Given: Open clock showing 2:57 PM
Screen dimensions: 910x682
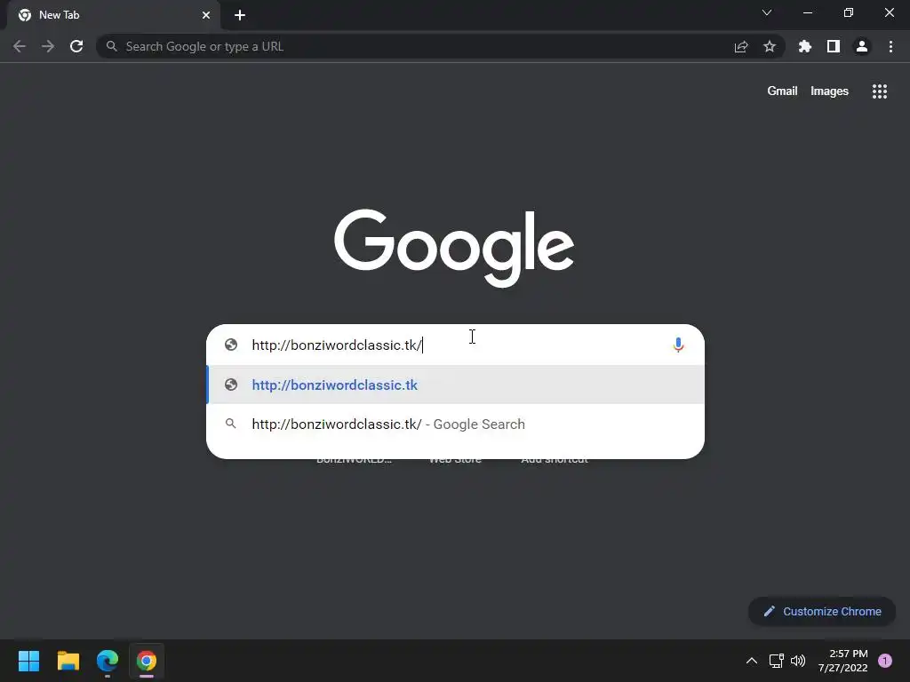Looking at the screenshot, I should coord(842,661).
